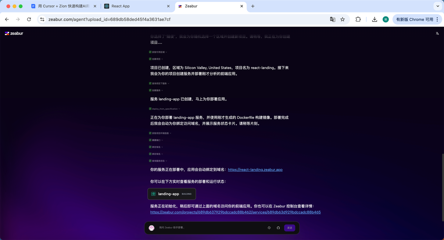Click the green check beside 创建项目
The image size is (444, 240).
150,59
